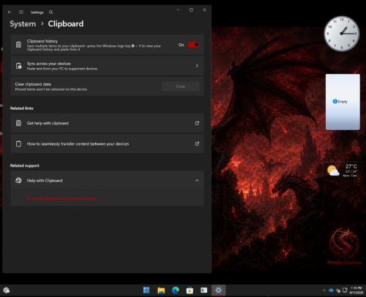366x297 pixels.
Task: Click the OneDrive cloud tray icon
Action: [x=331, y=290]
